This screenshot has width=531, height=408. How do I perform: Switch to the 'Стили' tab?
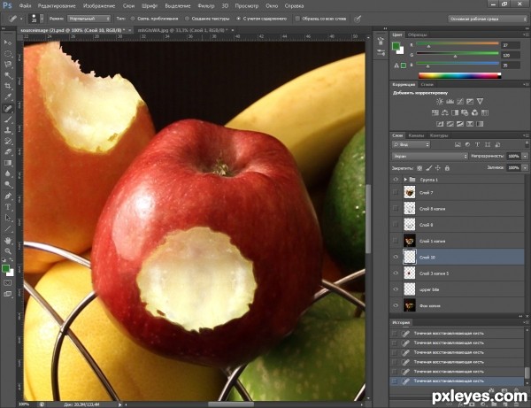coord(427,85)
